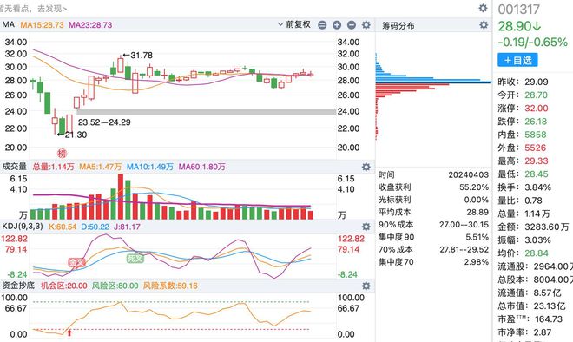This screenshot has width=573, height=342.
Task: Click 机会区:20.00 label
Action: (x=64, y=286)
